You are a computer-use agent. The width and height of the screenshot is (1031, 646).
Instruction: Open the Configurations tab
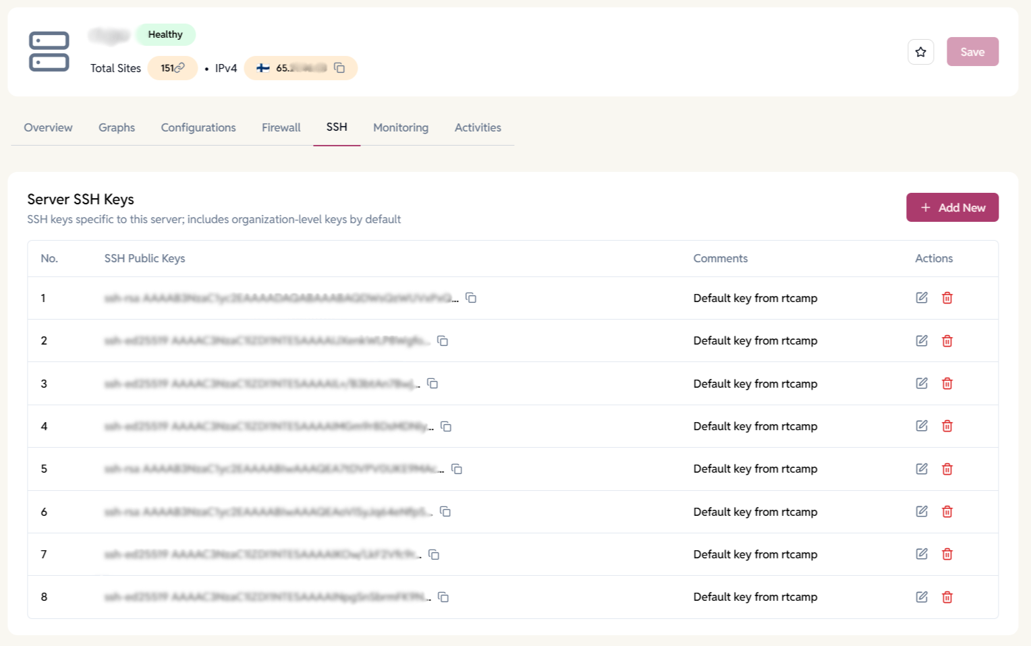coord(198,127)
